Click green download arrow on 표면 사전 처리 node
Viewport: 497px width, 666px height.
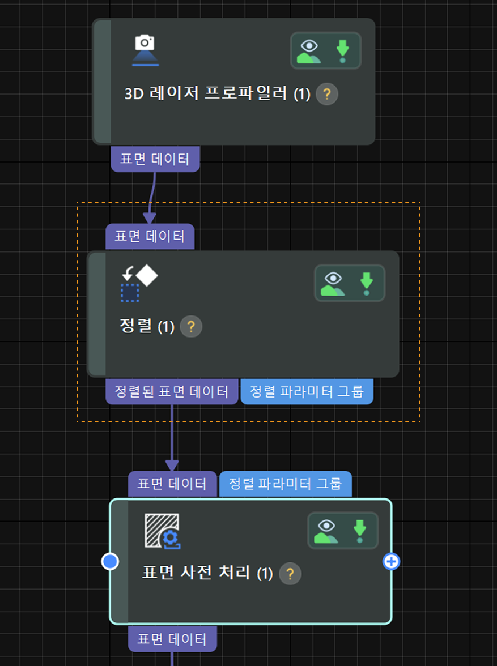[360, 531]
